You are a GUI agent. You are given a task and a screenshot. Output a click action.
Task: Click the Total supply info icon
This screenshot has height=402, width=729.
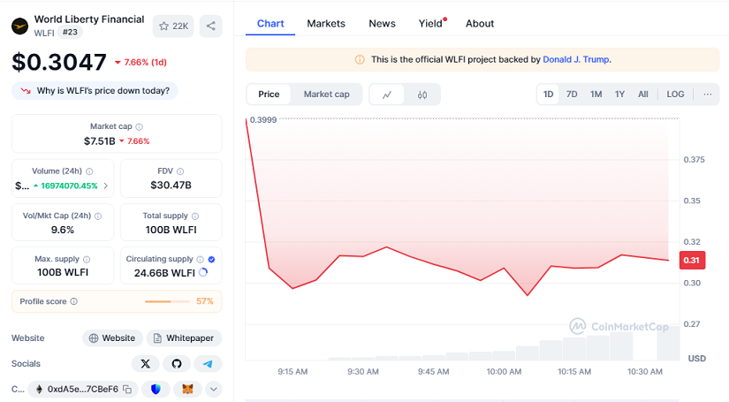point(195,216)
